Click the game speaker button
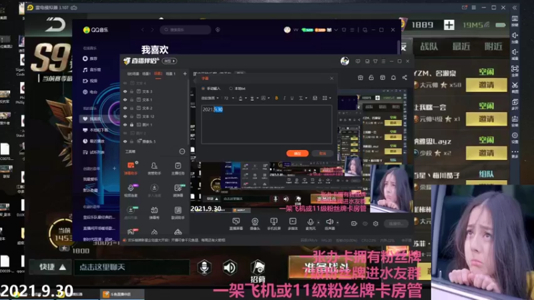 [230, 267]
